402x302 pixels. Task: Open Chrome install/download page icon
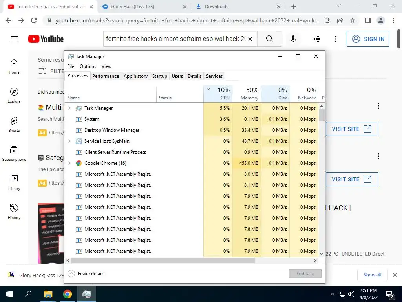point(327,20)
